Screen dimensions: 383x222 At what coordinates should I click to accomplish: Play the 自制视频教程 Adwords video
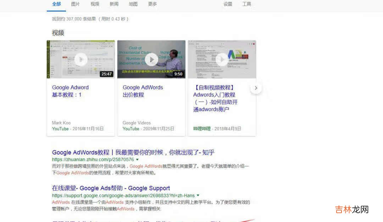222,59
